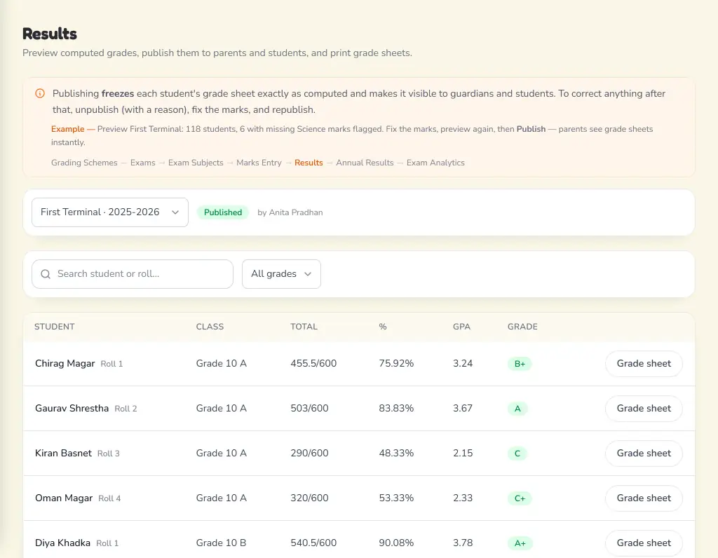Click the total 540.5/600
The height and width of the screenshot is (558, 718).
click(x=313, y=543)
